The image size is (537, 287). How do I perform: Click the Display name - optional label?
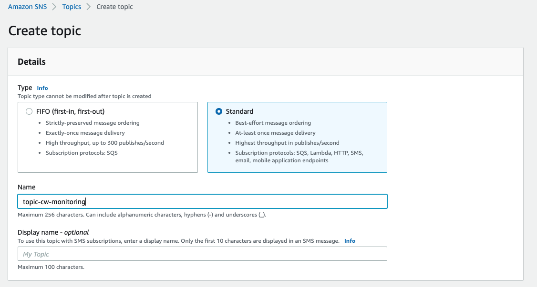(x=53, y=232)
